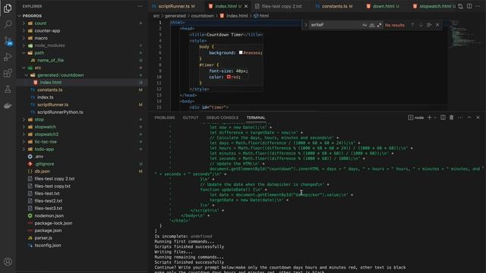
Task: Open the Run and Debug view
Action: [8, 57]
